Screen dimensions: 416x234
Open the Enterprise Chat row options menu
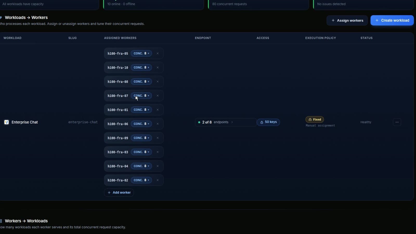click(x=397, y=122)
